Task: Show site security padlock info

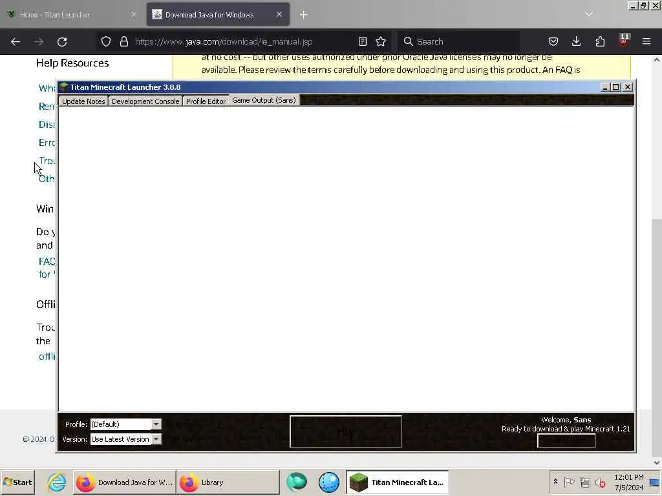Action: [x=123, y=41]
